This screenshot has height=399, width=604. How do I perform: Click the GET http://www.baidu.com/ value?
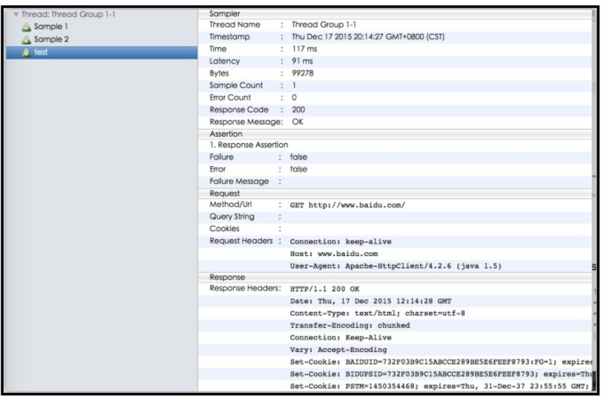(348, 205)
